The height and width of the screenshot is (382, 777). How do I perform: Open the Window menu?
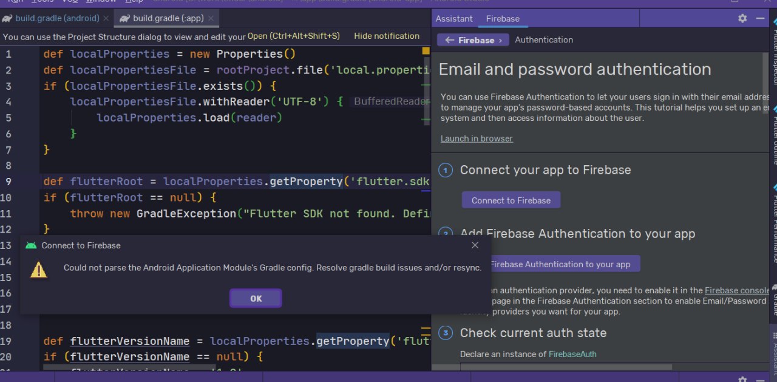(x=101, y=2)
